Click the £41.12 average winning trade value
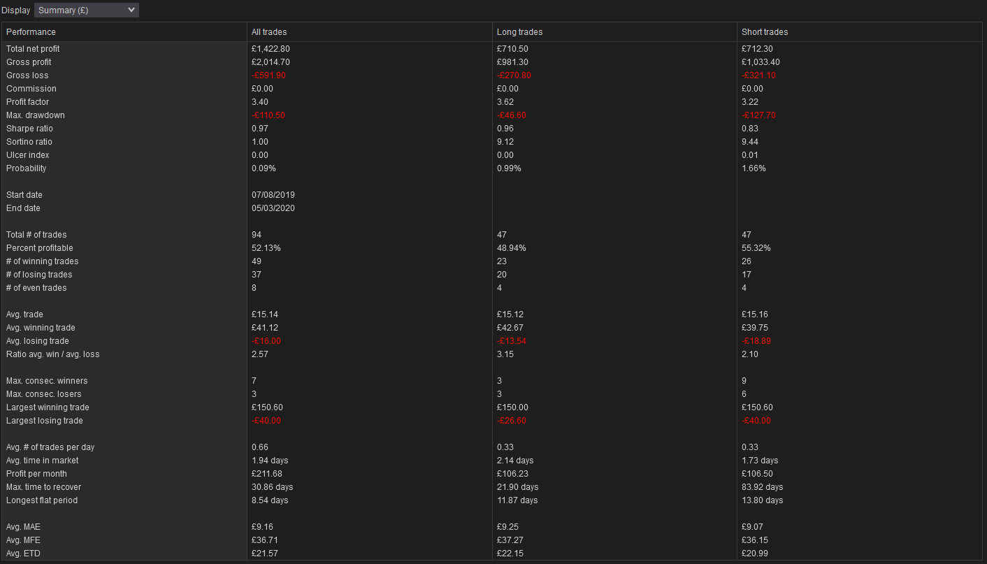This screenshot has height=564, width=987. [x=264, y=328]
